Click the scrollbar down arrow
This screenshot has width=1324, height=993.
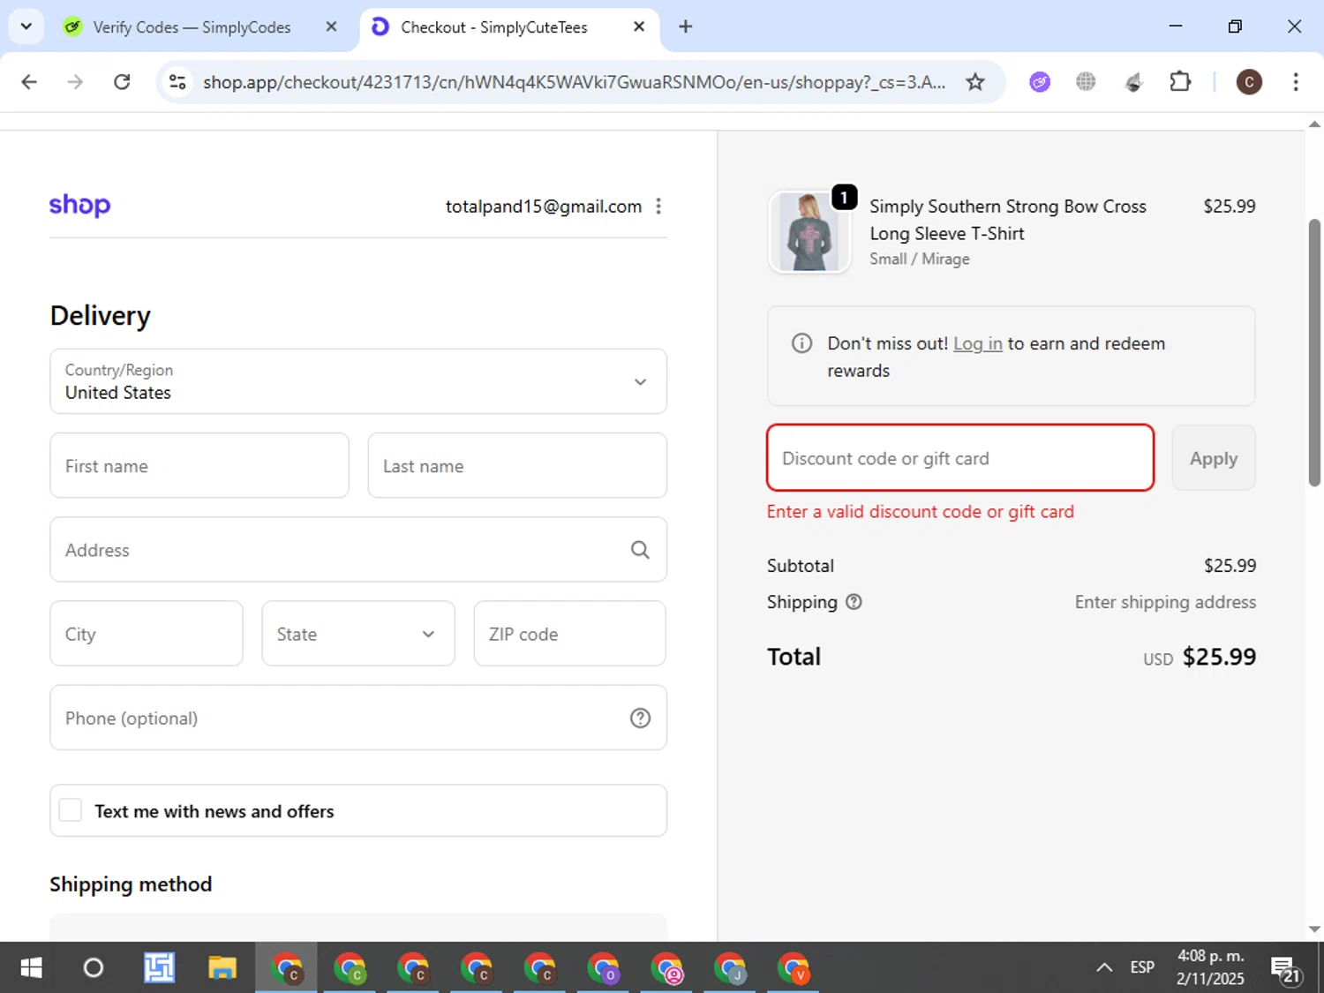pyautogui.click(x=1314, y=929)
